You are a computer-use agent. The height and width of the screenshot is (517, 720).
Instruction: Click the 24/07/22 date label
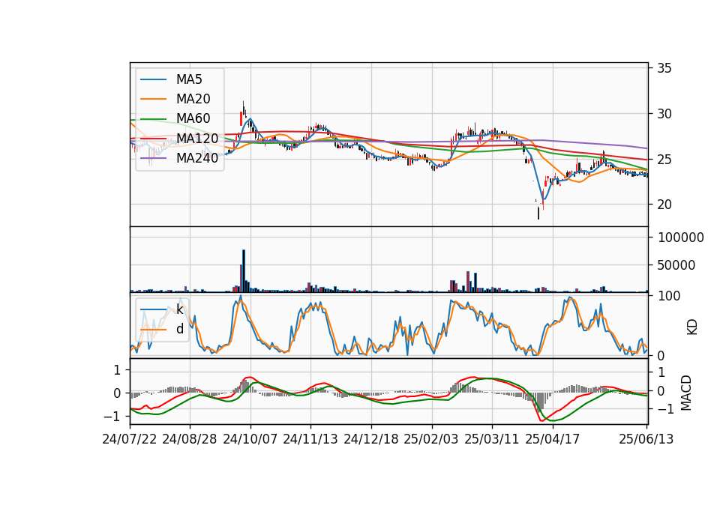(130, 439)
